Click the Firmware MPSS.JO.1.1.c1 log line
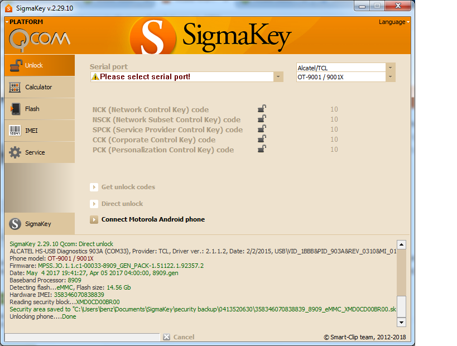Viewport: 457px width, 346px height. (107, 266)
